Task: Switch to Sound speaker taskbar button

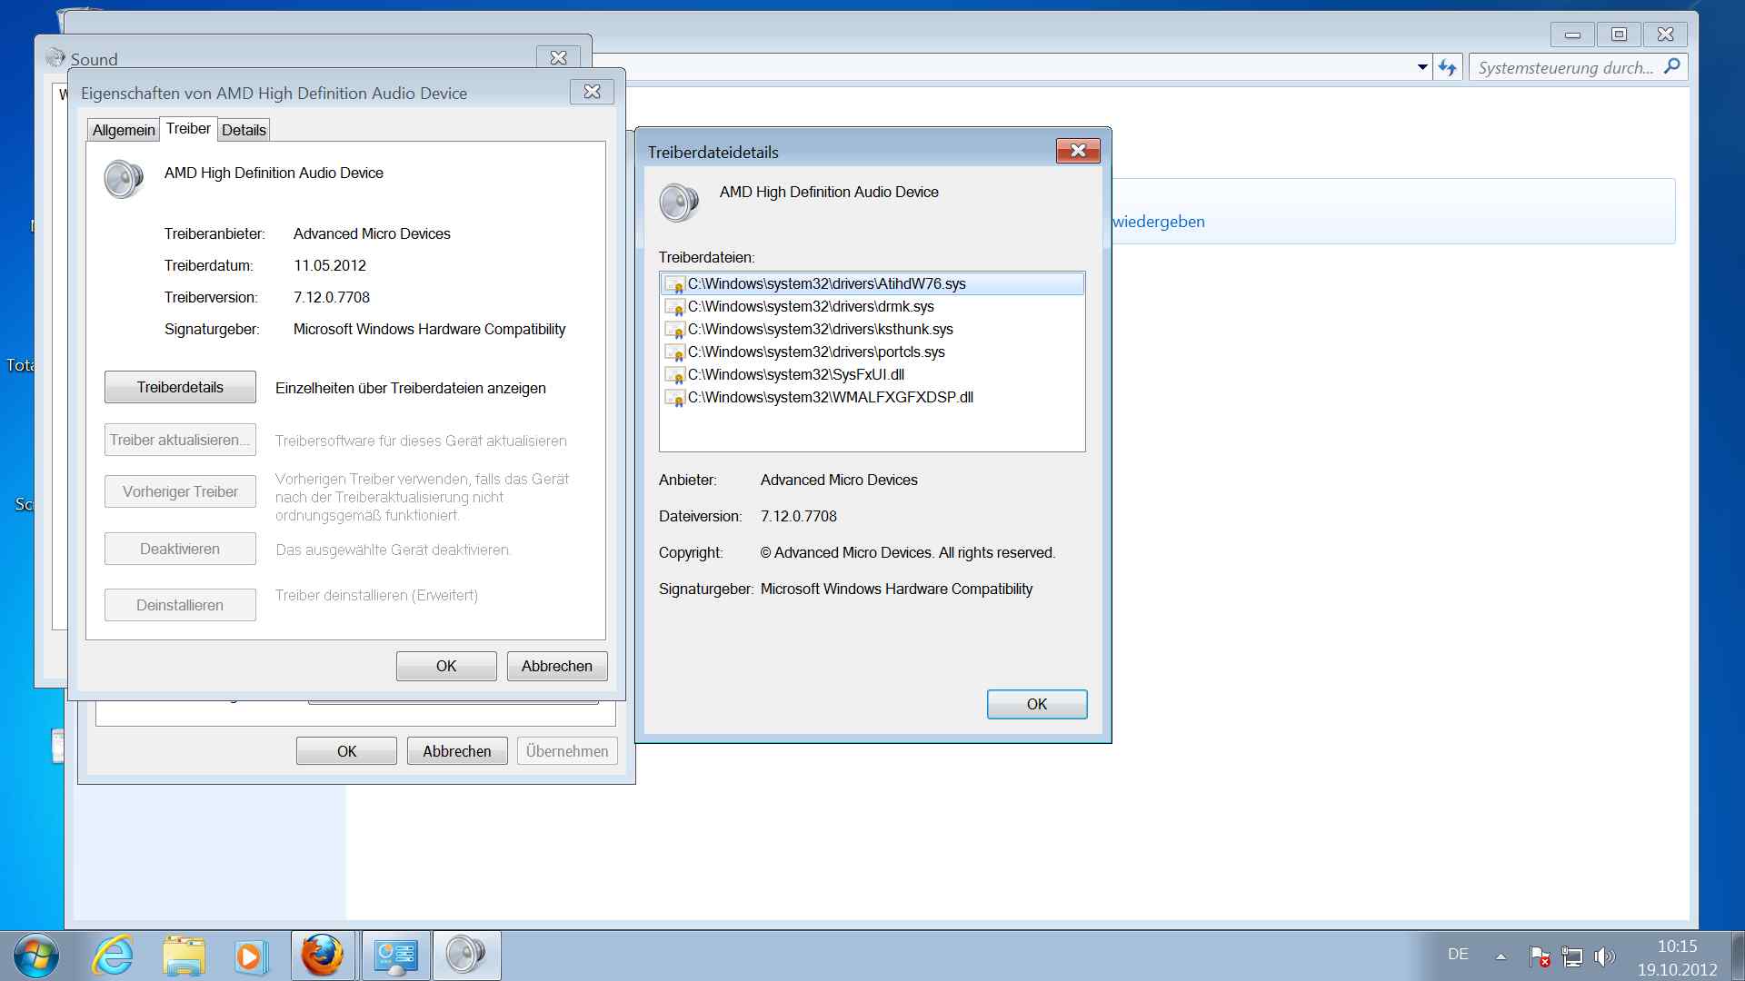Action: (x=466, y=956)
